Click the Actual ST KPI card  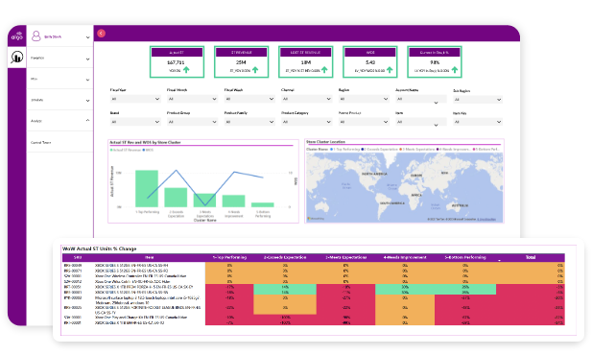coord(178,62)
